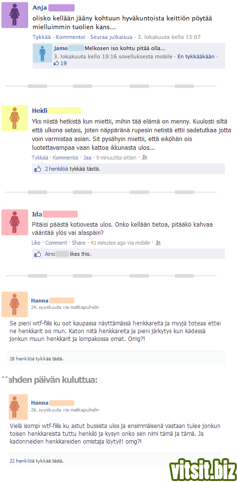The height and width of the screenshot is (482, 237).
Task: Open 2 henkilöä likers list
Action: click(x=57, y=169)
